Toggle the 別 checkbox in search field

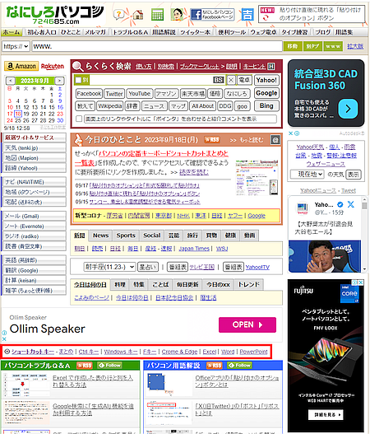[78, 80]
